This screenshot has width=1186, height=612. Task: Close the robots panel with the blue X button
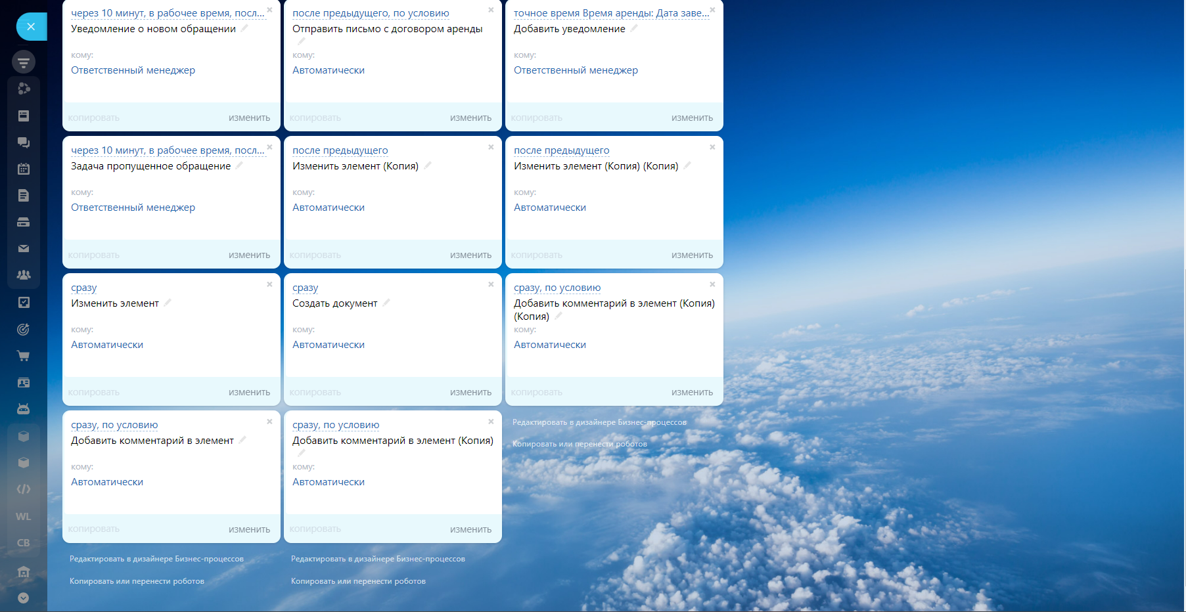click(x=31, y=27)
